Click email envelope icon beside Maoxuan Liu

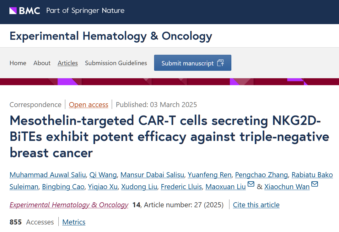click(251, 184)
